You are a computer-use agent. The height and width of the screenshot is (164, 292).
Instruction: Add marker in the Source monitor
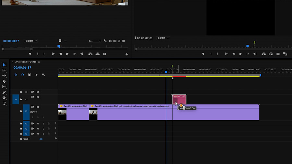point(30,54)
